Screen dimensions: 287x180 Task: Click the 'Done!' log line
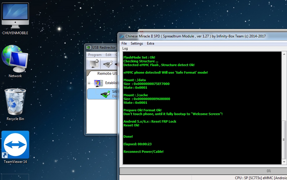pyautogui.click(x=128, y=137)
